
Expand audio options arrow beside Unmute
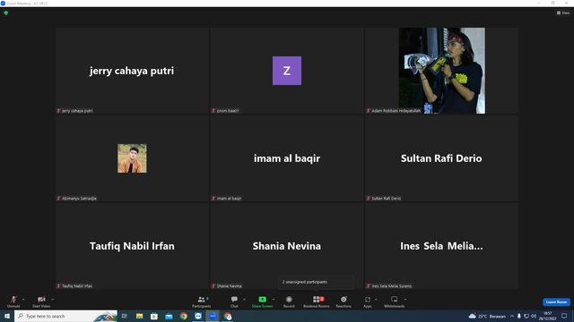pos(23,300)
